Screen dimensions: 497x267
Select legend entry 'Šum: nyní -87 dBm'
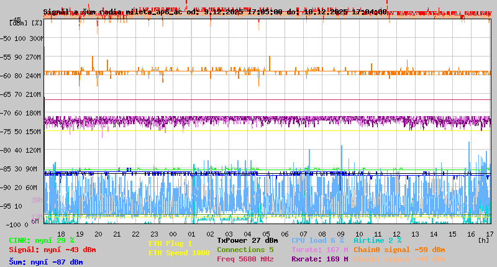[45, 262]
